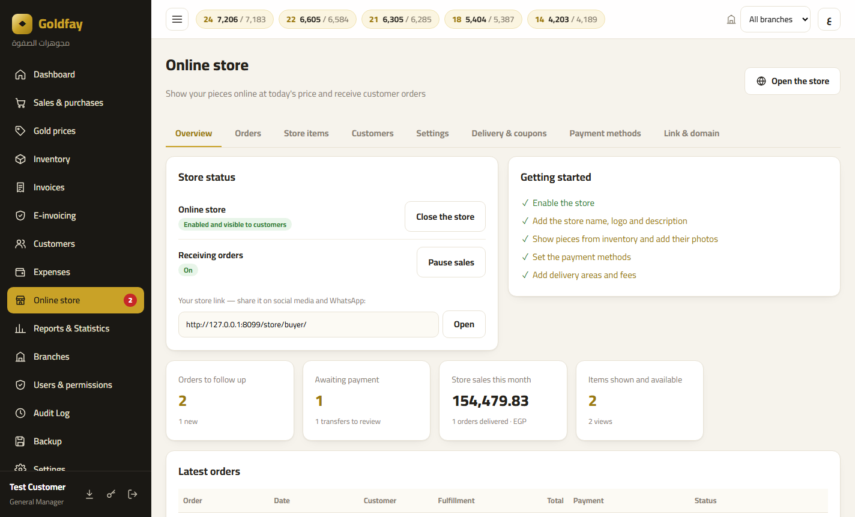Go to Sales & purchases cart icon
The width and height of the screenshot is (855, 517).
(x=20, y=103)
